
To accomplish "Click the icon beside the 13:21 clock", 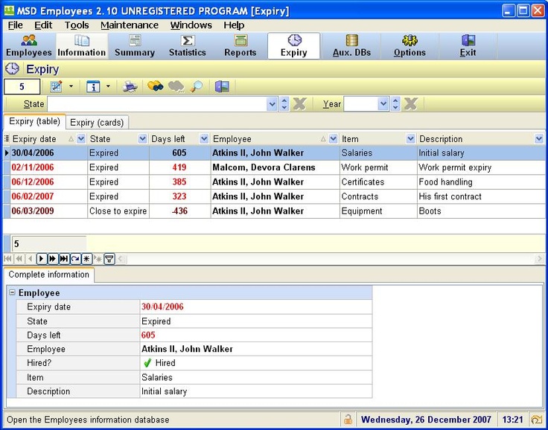I will pos(535,419).
